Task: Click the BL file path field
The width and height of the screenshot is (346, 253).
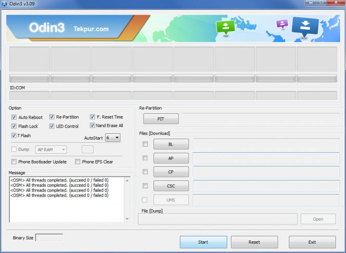Action: pos(266,144)
